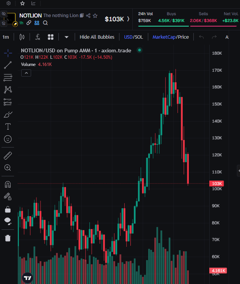Select MarketCap chart mode

(x=164, y=37)
